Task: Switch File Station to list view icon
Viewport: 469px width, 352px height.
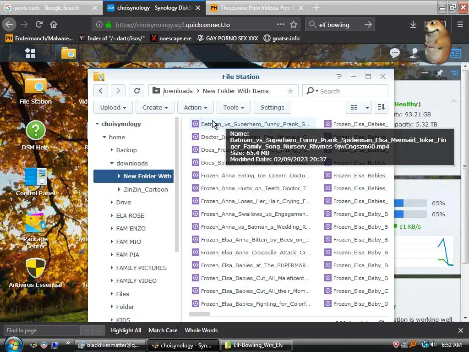Action: 354,107
